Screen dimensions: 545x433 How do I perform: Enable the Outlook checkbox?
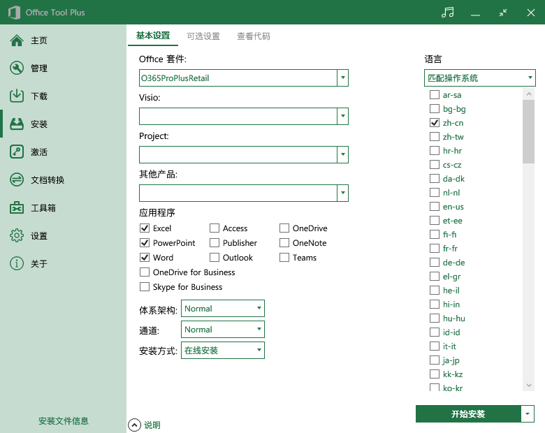(x=215, y=258)
